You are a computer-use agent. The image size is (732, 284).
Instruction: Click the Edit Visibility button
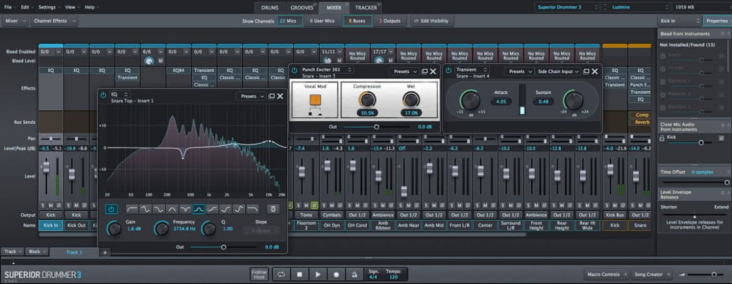pos(432,21)
